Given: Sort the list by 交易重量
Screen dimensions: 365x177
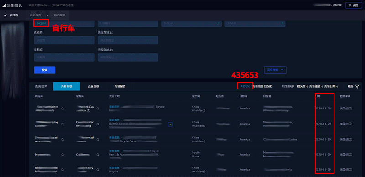Looking at the screenshot, I should (x=316, y=86).
